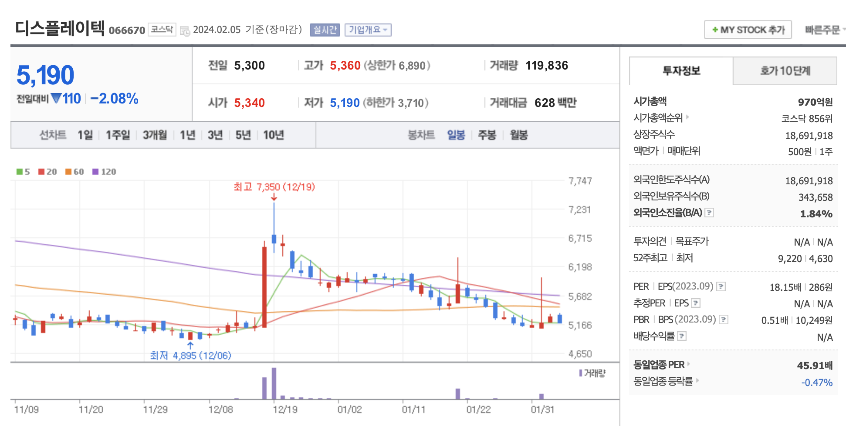This screenshot has height=426, width=846.
Task: Switch to the 호가10단계 tab
Action: [785, 71]
